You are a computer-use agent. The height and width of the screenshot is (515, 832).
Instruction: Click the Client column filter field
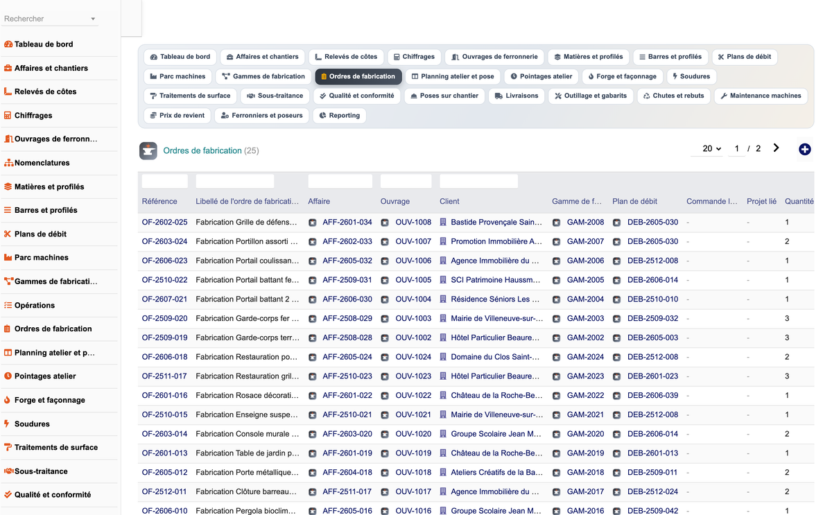[479, 182]
